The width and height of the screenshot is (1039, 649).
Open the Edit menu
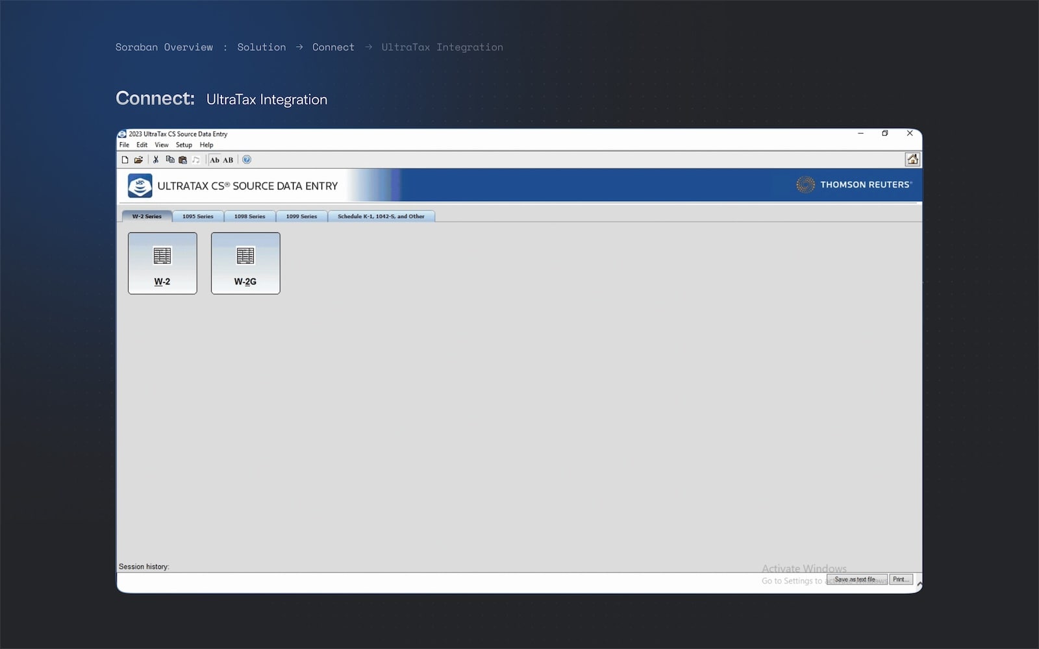142,145
